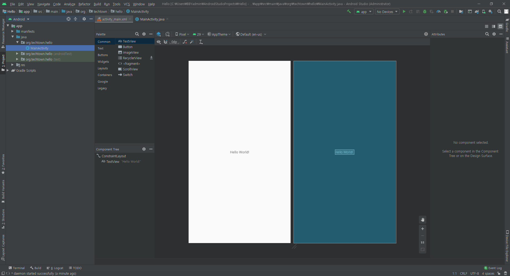This screenshot has height=276, width=510.
Task: Click Sync Project with Gradle Files icon
Action: point(477,11)
